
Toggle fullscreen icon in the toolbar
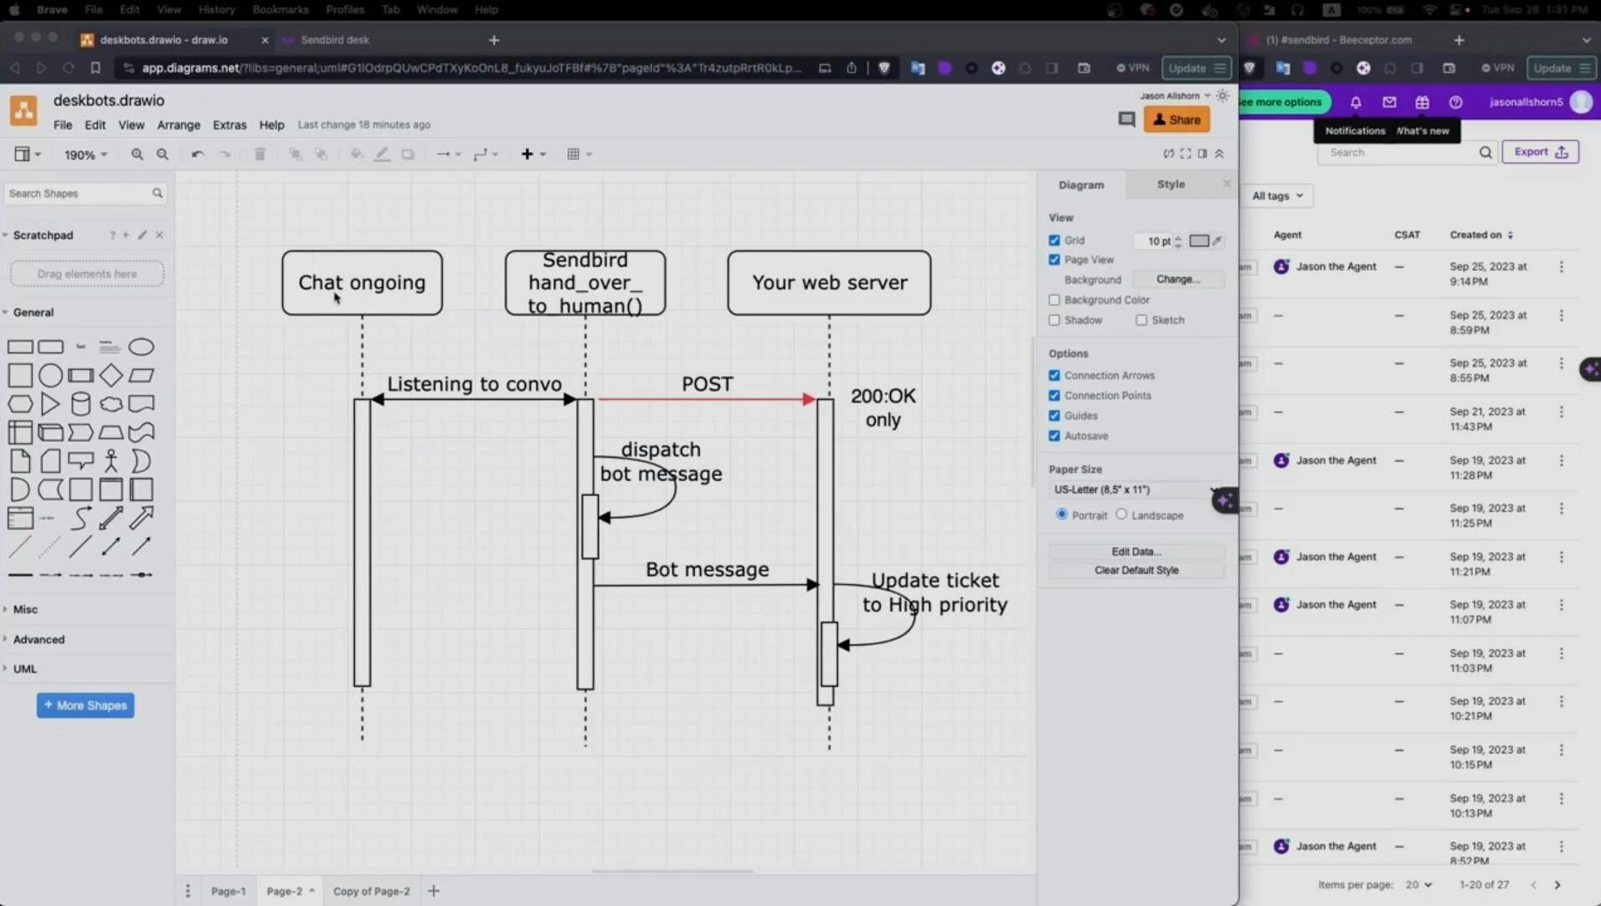[1185, 154]
